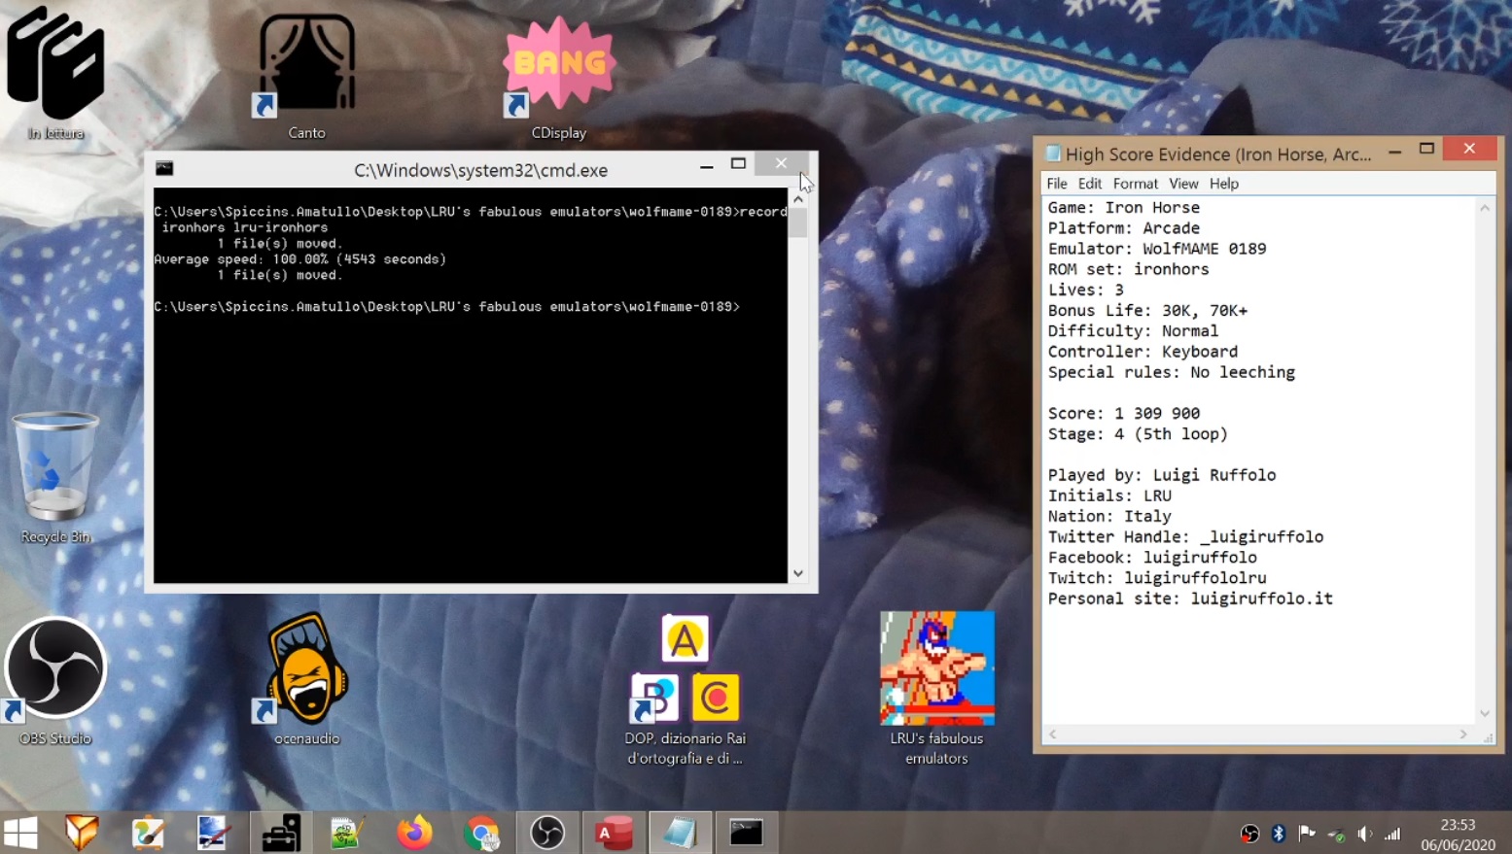Open the OBS Studio desktop shortcut
The image size is (1512, 854).
[x=55, y=670]
